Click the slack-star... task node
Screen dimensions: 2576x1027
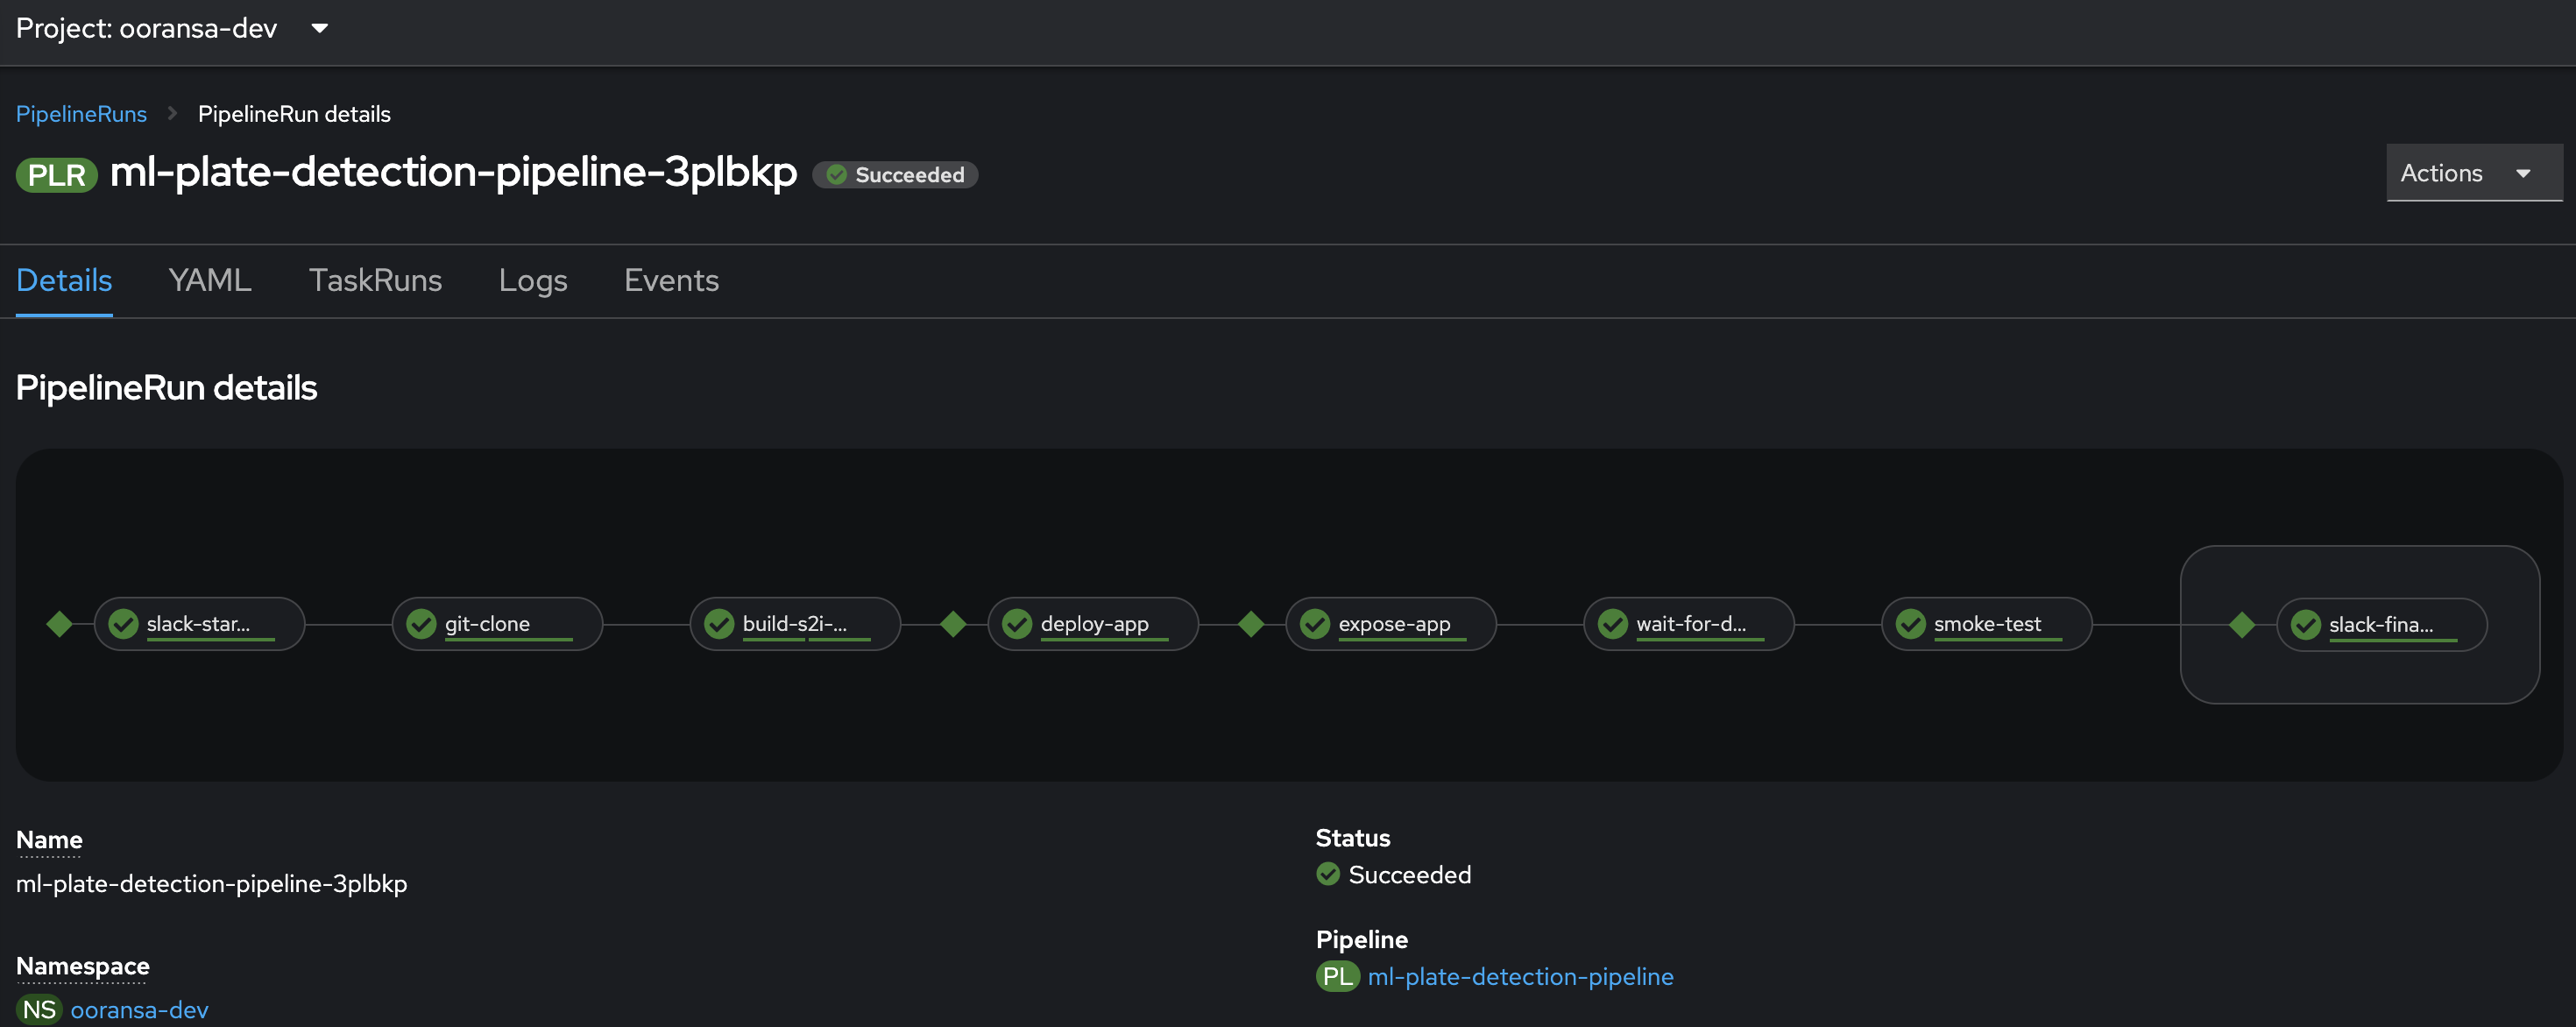click(x=199, y=624)
